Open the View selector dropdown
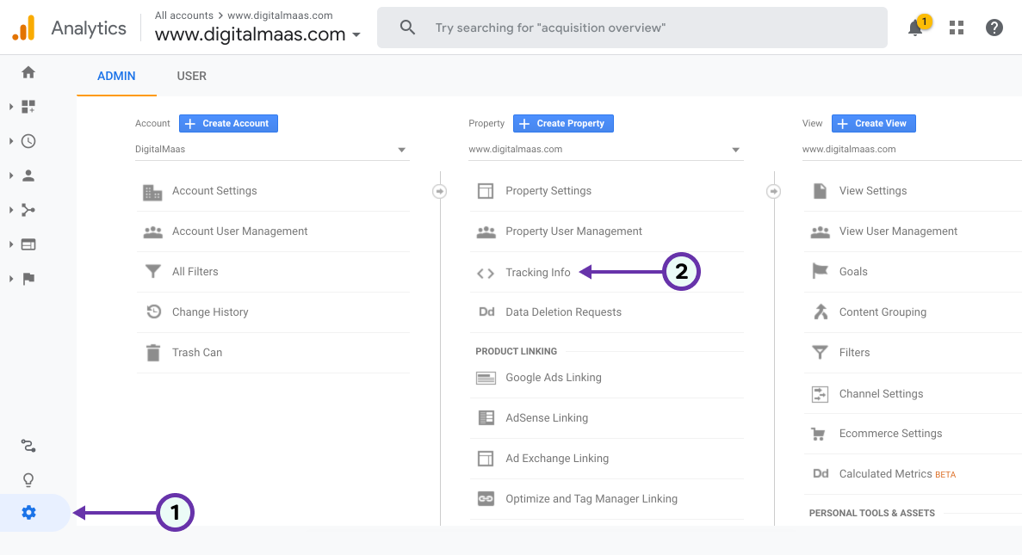 [x=912, y=149]
